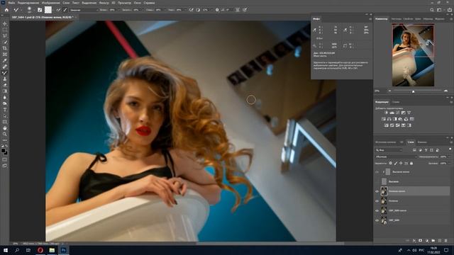This screenshot has height=255, width=454.
Task: Change the screen mode
Action: click(5, 166)
